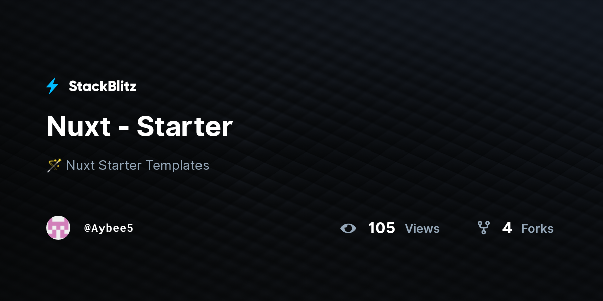Click the dash in the project title

pyautogui.click(x=123, y=129)
